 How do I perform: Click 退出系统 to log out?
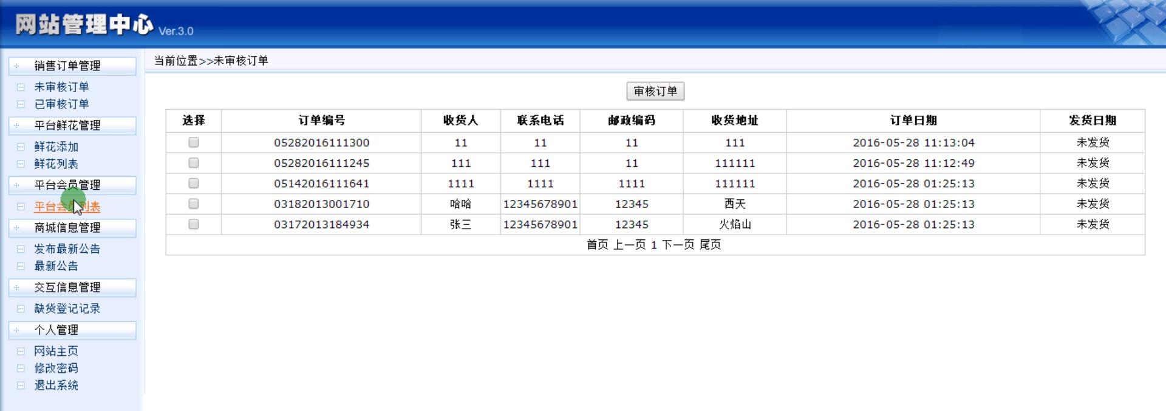pyautogui.click(x=56, y=386)
